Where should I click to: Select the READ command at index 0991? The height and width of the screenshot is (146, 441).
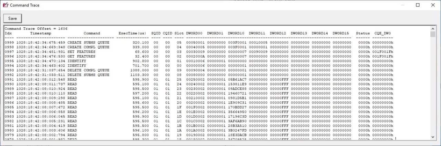(x=72, y=80)
